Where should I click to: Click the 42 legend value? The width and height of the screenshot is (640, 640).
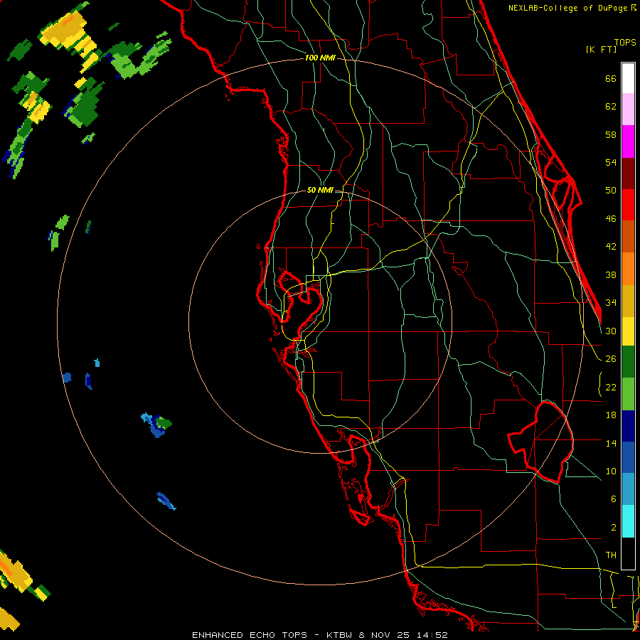click(611, 247)
